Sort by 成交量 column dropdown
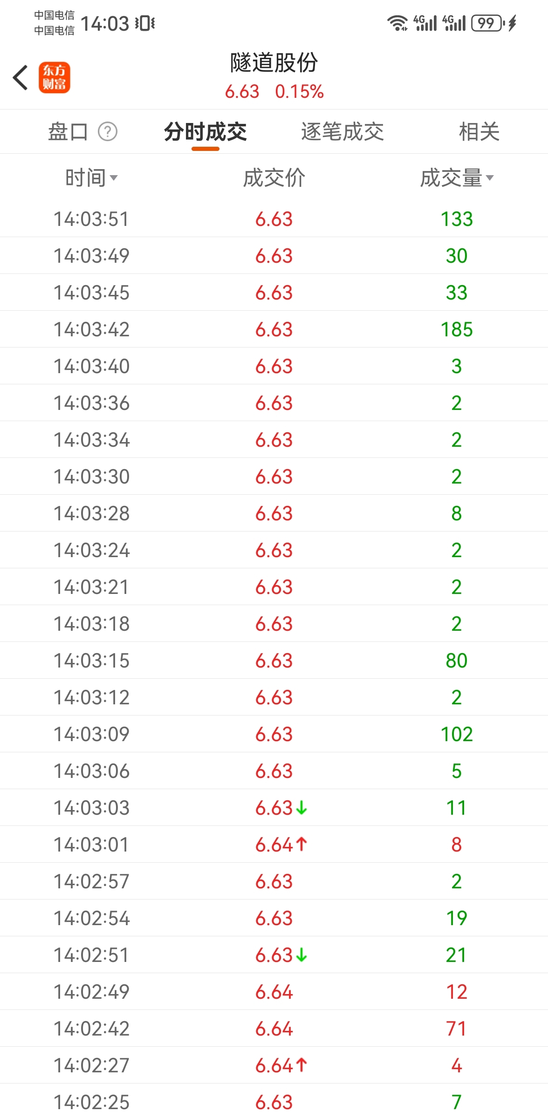This screenshot has width=548, height=1118. 457,177
